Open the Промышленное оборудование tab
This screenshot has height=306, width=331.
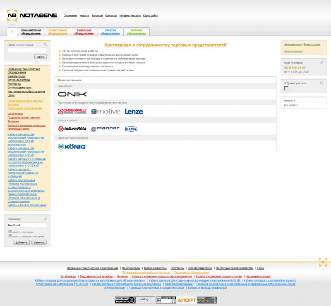click(31, 32)
